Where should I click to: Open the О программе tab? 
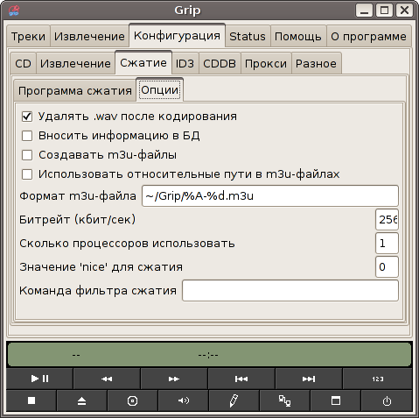pyautogui.click(x=368, y=37)
